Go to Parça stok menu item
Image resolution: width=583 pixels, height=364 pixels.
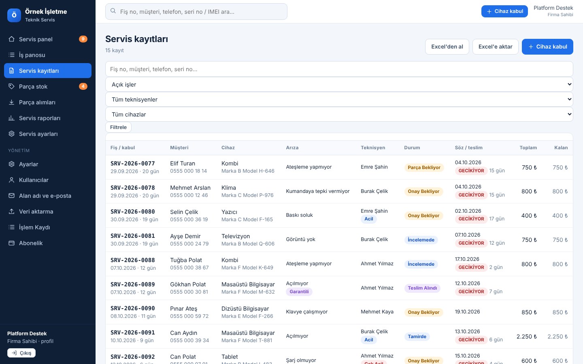(x=48, y=87)
